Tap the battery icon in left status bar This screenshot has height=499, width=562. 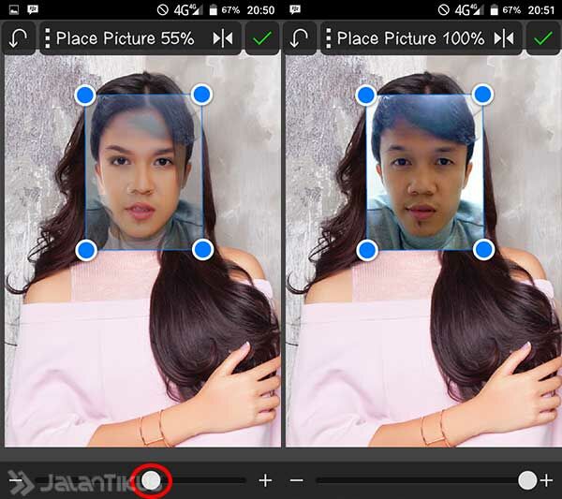(214, 10)
